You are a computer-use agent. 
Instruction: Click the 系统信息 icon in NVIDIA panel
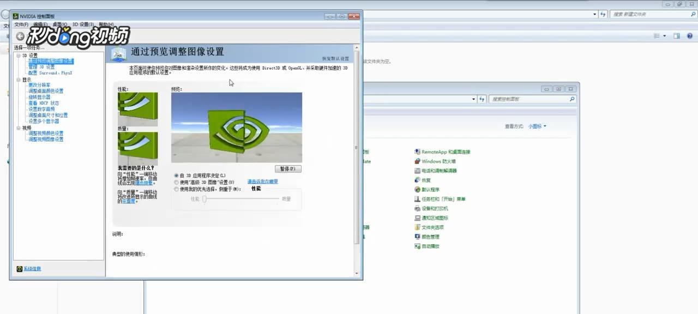coord(20,269)
